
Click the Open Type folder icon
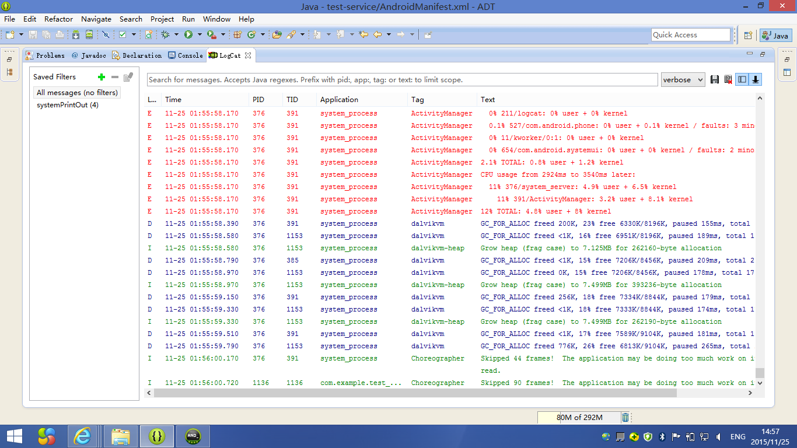[277, 35]
